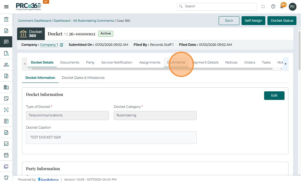
Task: Open the Comments tab
Action: 176,62
